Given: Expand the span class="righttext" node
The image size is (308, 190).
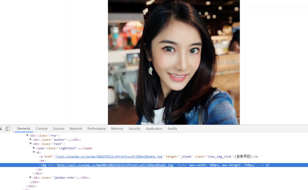Looking at the screenshot, I should [x=34, y=148].
